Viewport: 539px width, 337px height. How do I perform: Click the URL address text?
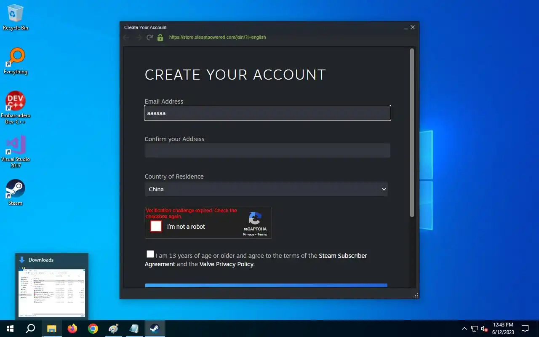(217, 37)
